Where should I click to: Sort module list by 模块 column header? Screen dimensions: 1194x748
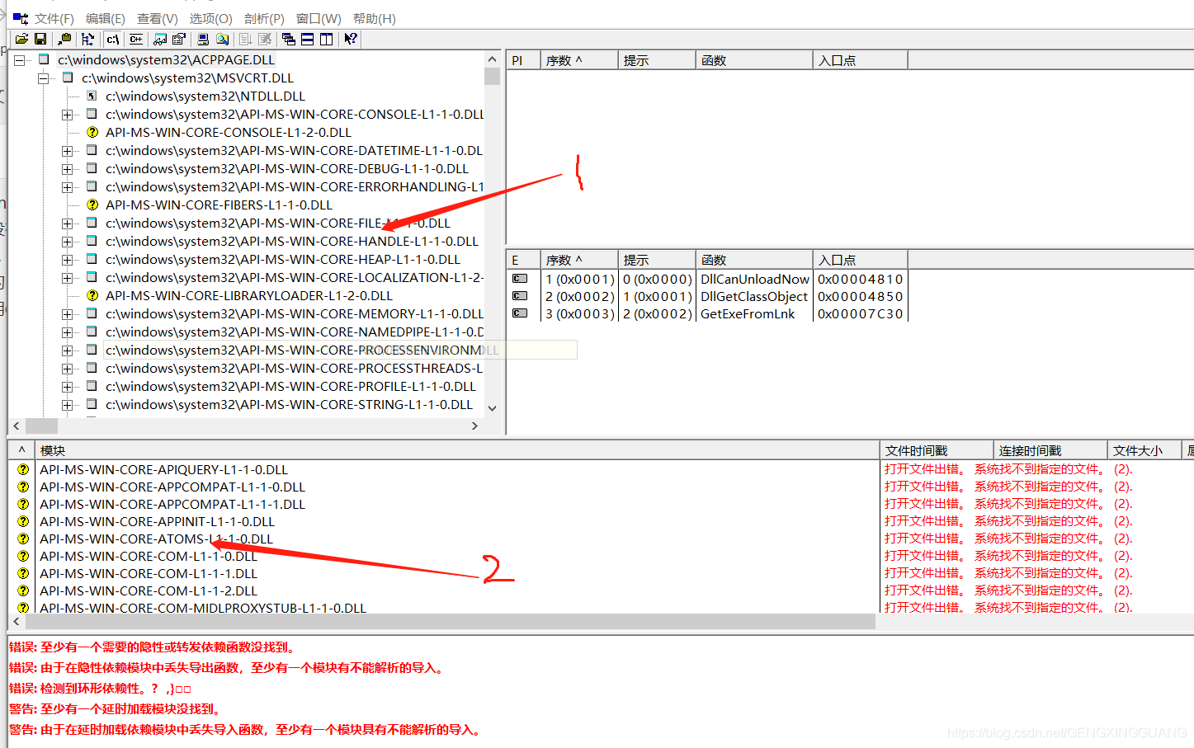pos(457,450)
